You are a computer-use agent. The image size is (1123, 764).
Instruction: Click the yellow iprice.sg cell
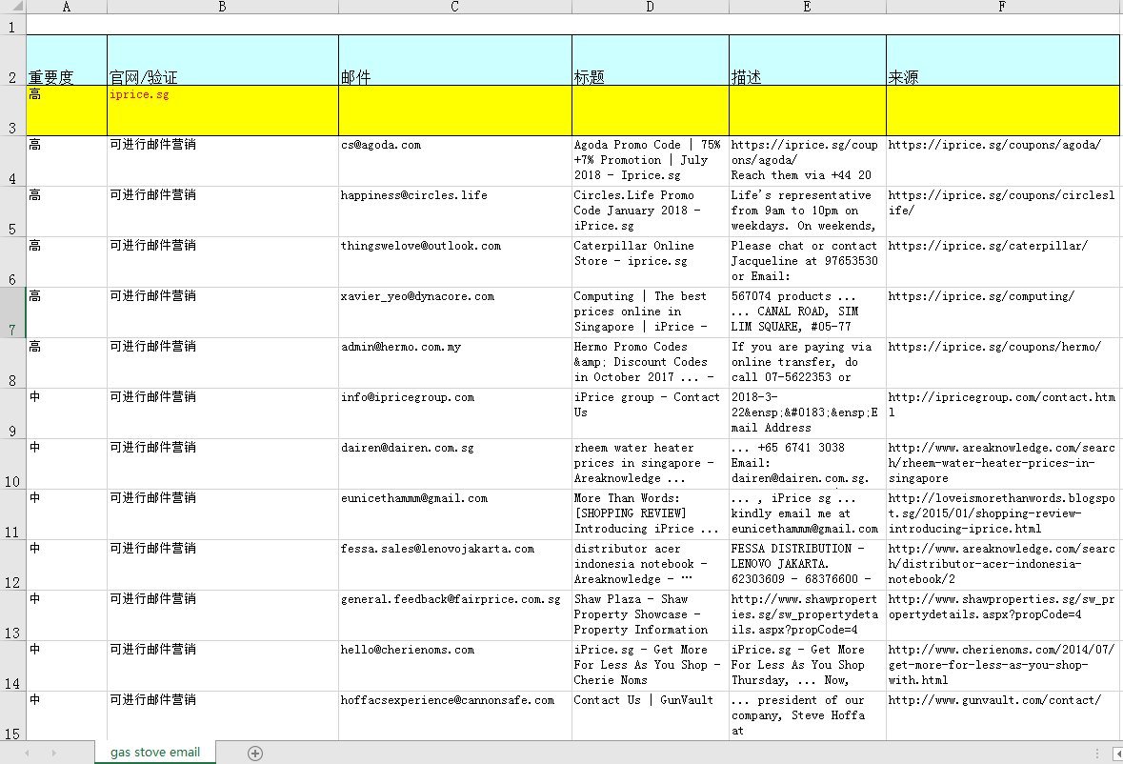coord(223,111)
